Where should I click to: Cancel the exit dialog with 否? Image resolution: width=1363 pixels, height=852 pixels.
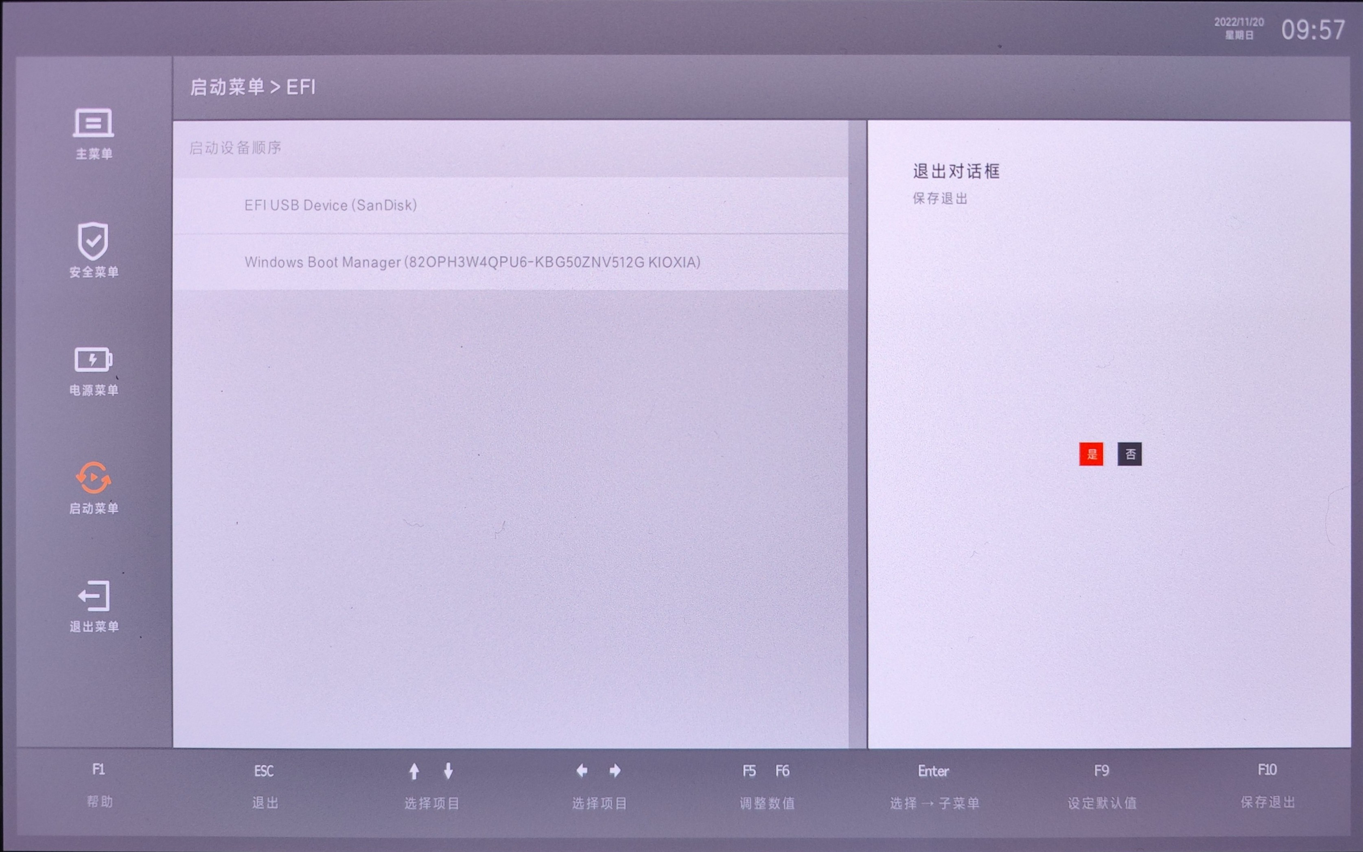1130,454
